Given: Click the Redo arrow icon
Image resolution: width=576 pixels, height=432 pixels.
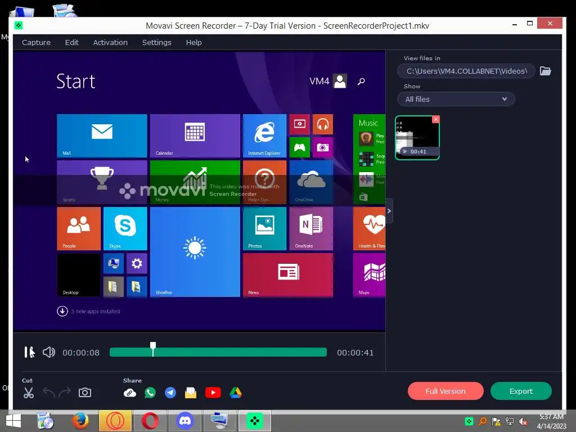Looking at the screenshot, I should (x=65, y=393).
